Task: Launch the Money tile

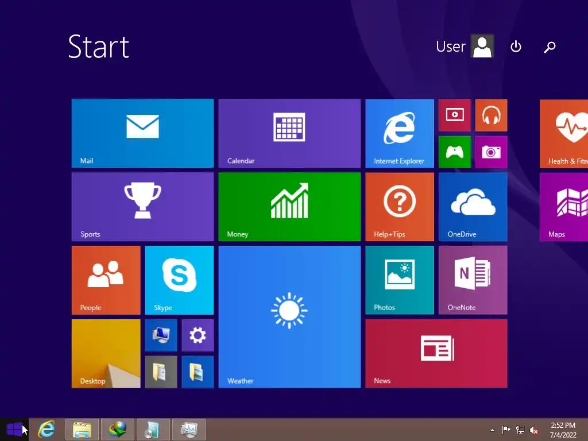Action: click(x=289, y=207)
